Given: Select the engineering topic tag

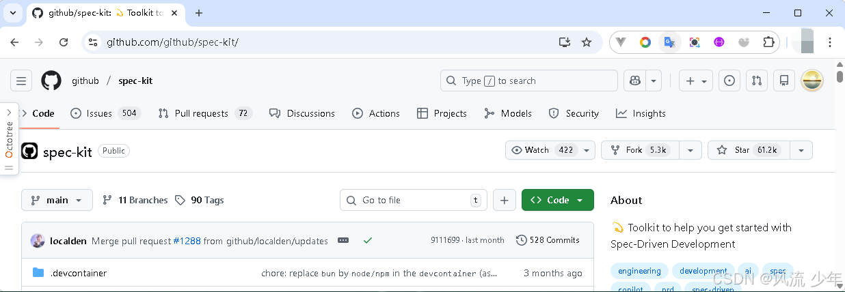Looking at the screenshot, I should coord(639,271).
